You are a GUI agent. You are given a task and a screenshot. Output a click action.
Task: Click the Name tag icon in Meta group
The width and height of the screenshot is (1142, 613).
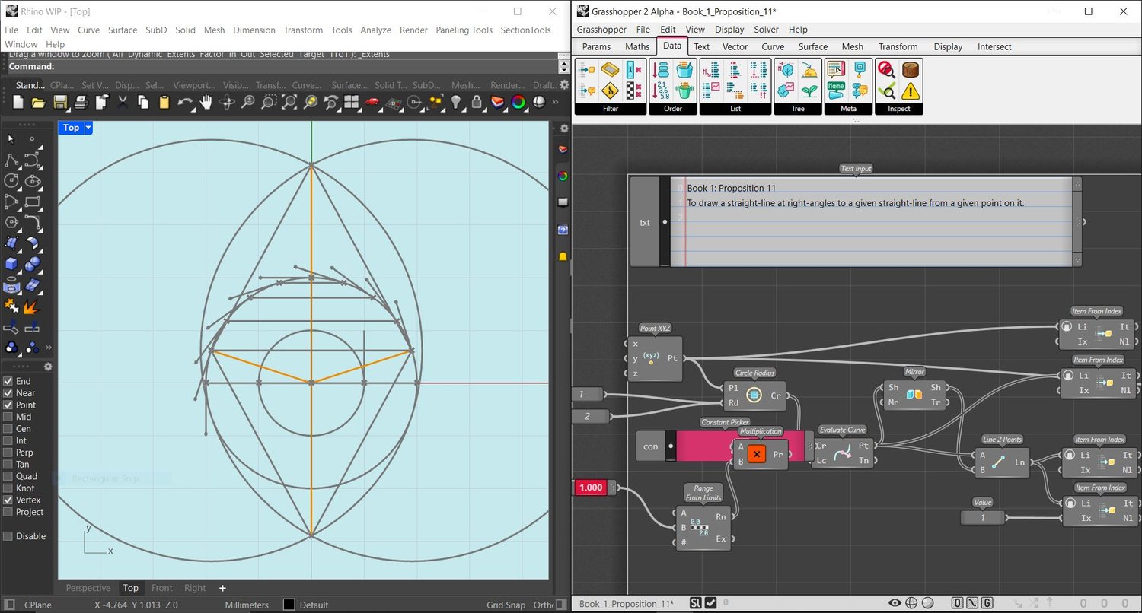tap(836, 91)
